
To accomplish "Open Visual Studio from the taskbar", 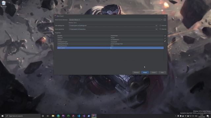I will (x=84, y=116).
